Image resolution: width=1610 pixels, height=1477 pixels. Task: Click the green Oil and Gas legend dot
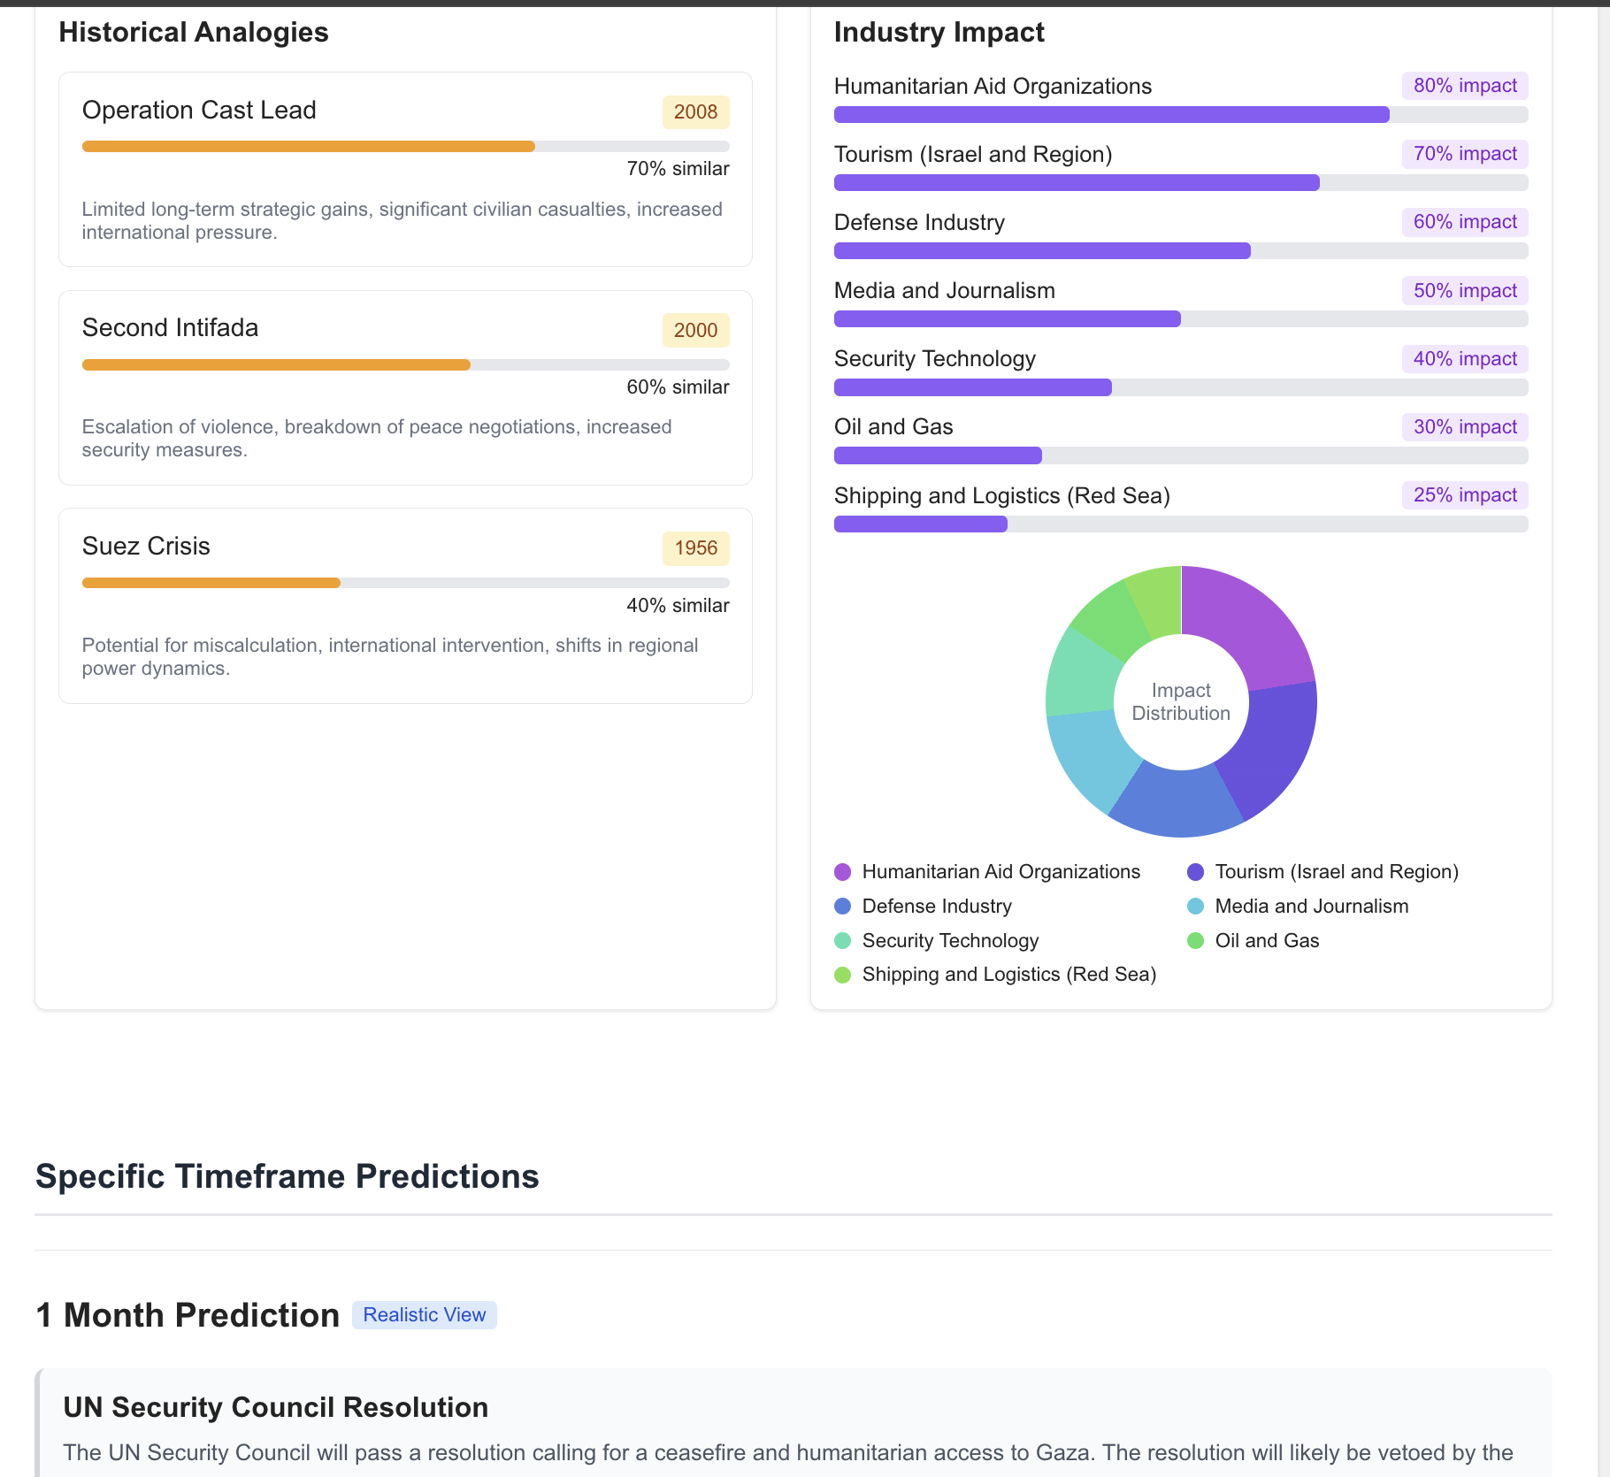coord(1195,941)
